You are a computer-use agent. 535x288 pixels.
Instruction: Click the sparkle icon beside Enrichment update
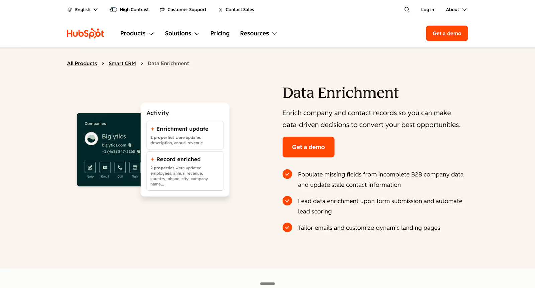coord(152,129)
